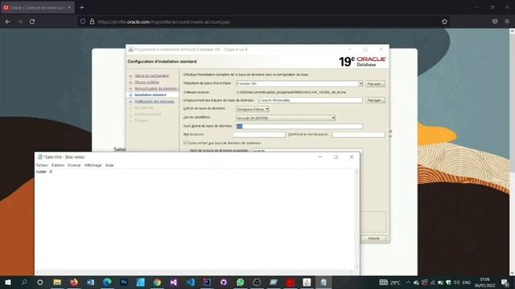Click inside the Notepad text area

(195, 219)
